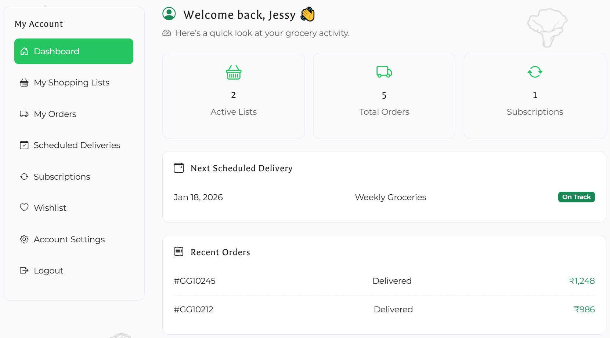Click the subscriptions refresh icon above Subscriptions count
Screen dimensions: 610x338
pyautogui.click(x=535, y=72)
